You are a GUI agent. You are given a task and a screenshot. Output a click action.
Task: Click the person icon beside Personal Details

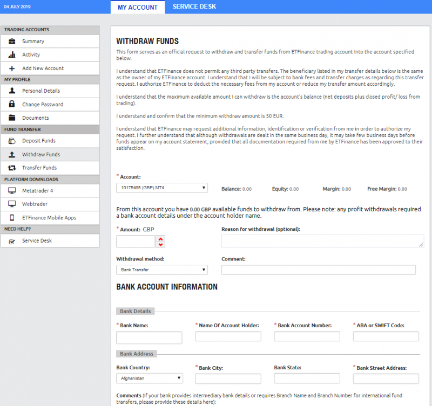(12, 91)
